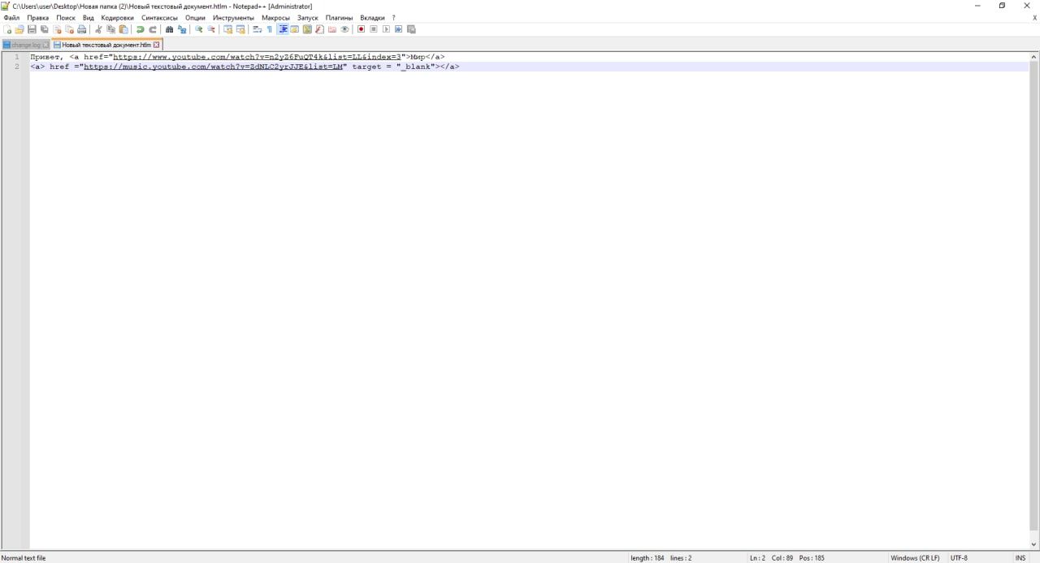The width and height of the screenshot is (1040, 563).
Task: Open the Document Map toolbar icon
Action: 307,29
